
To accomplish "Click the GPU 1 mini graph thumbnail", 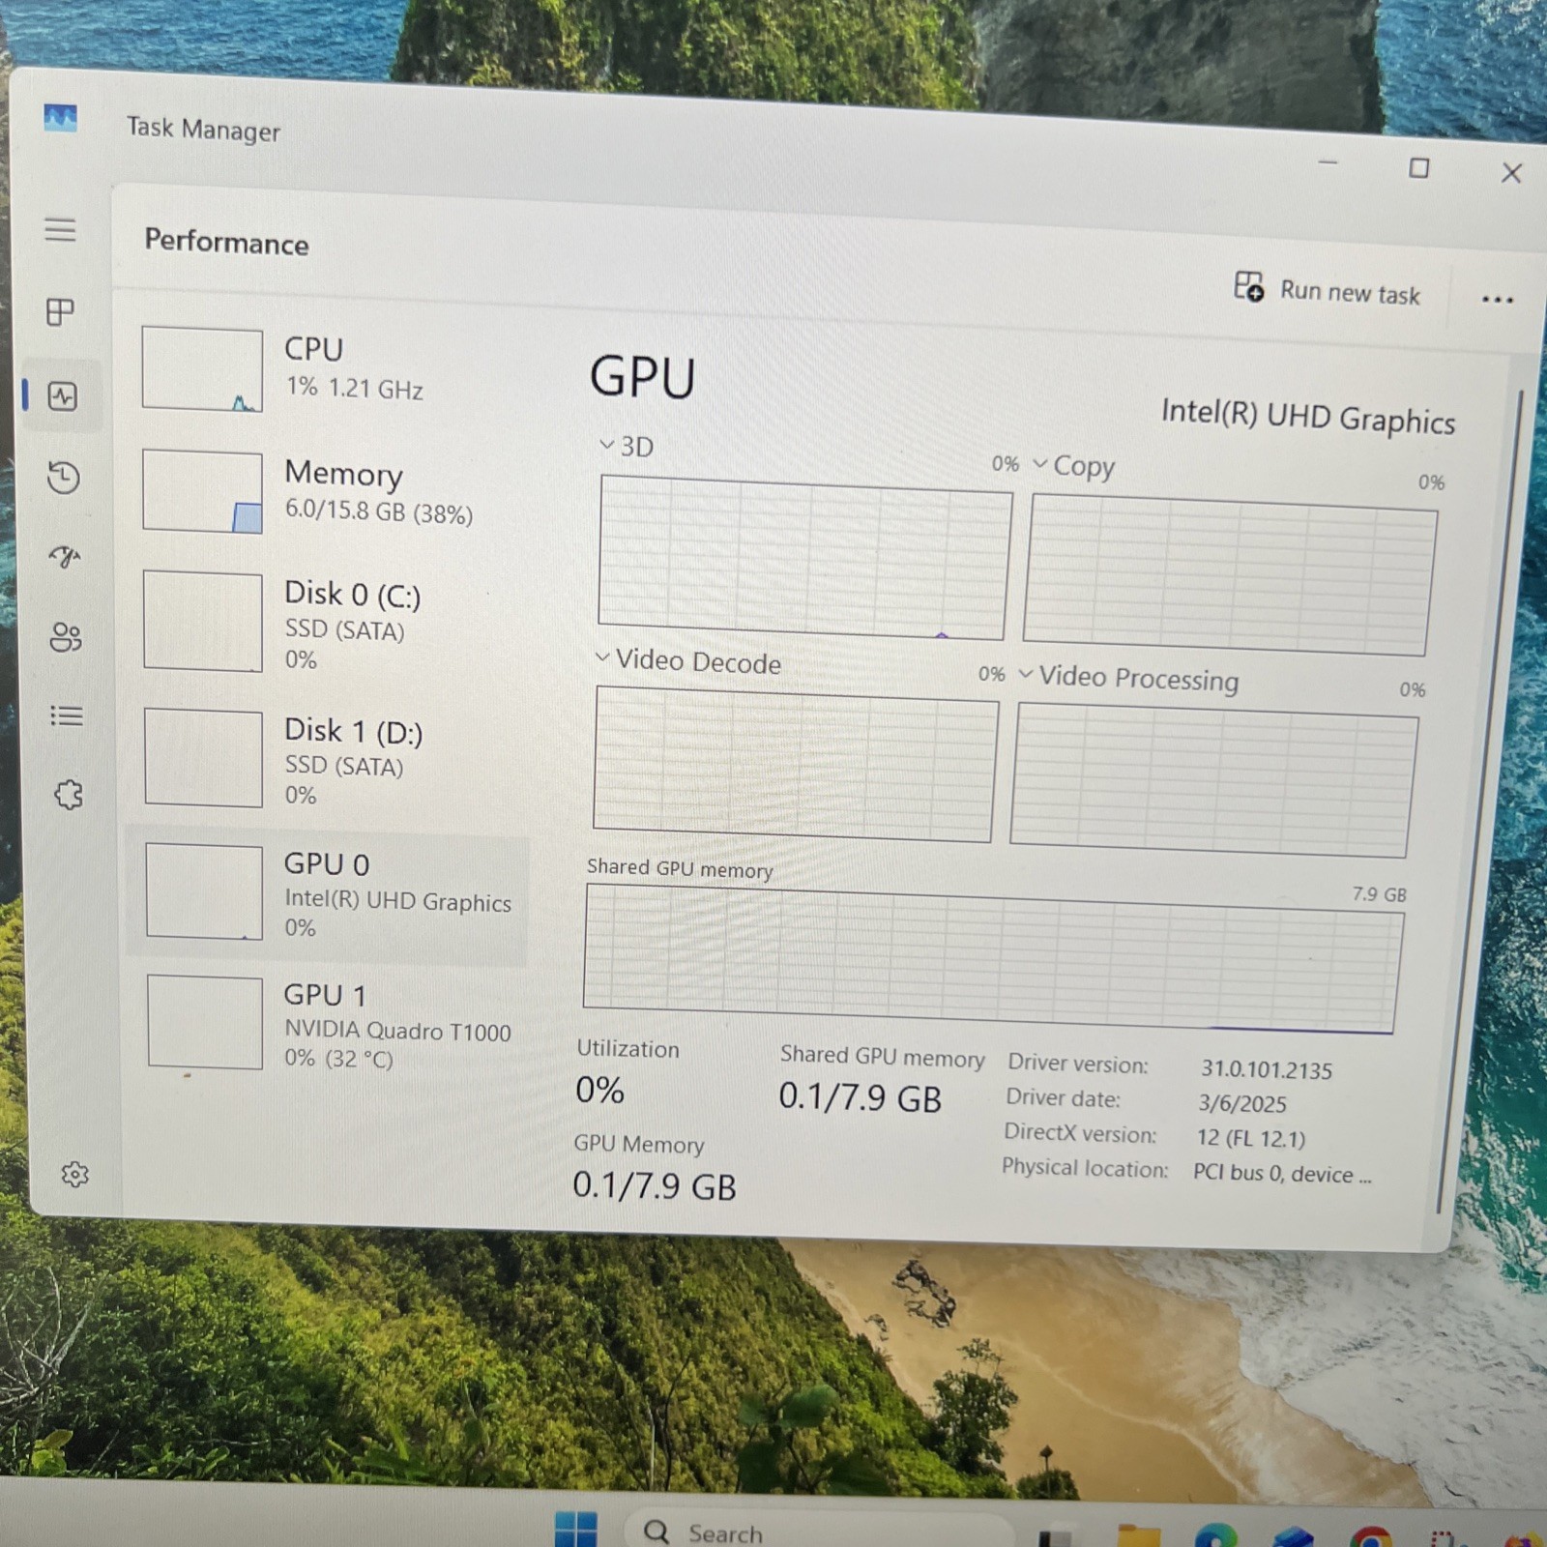I will tap(205, 1022).
